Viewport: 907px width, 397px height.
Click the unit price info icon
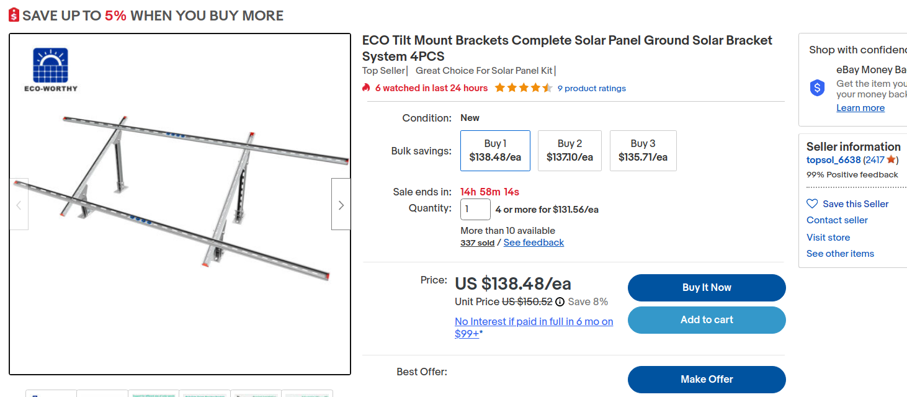(x=560, y=302)
